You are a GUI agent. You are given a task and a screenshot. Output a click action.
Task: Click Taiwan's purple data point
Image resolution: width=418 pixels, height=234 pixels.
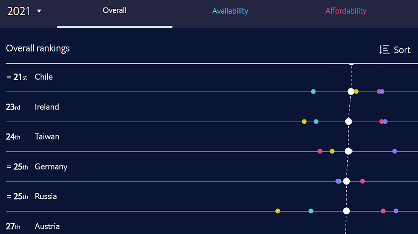point(395,151)
